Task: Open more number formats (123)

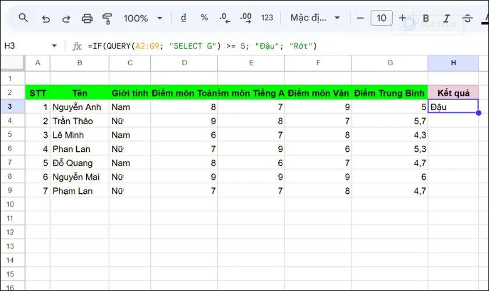Action: (267, 18)
